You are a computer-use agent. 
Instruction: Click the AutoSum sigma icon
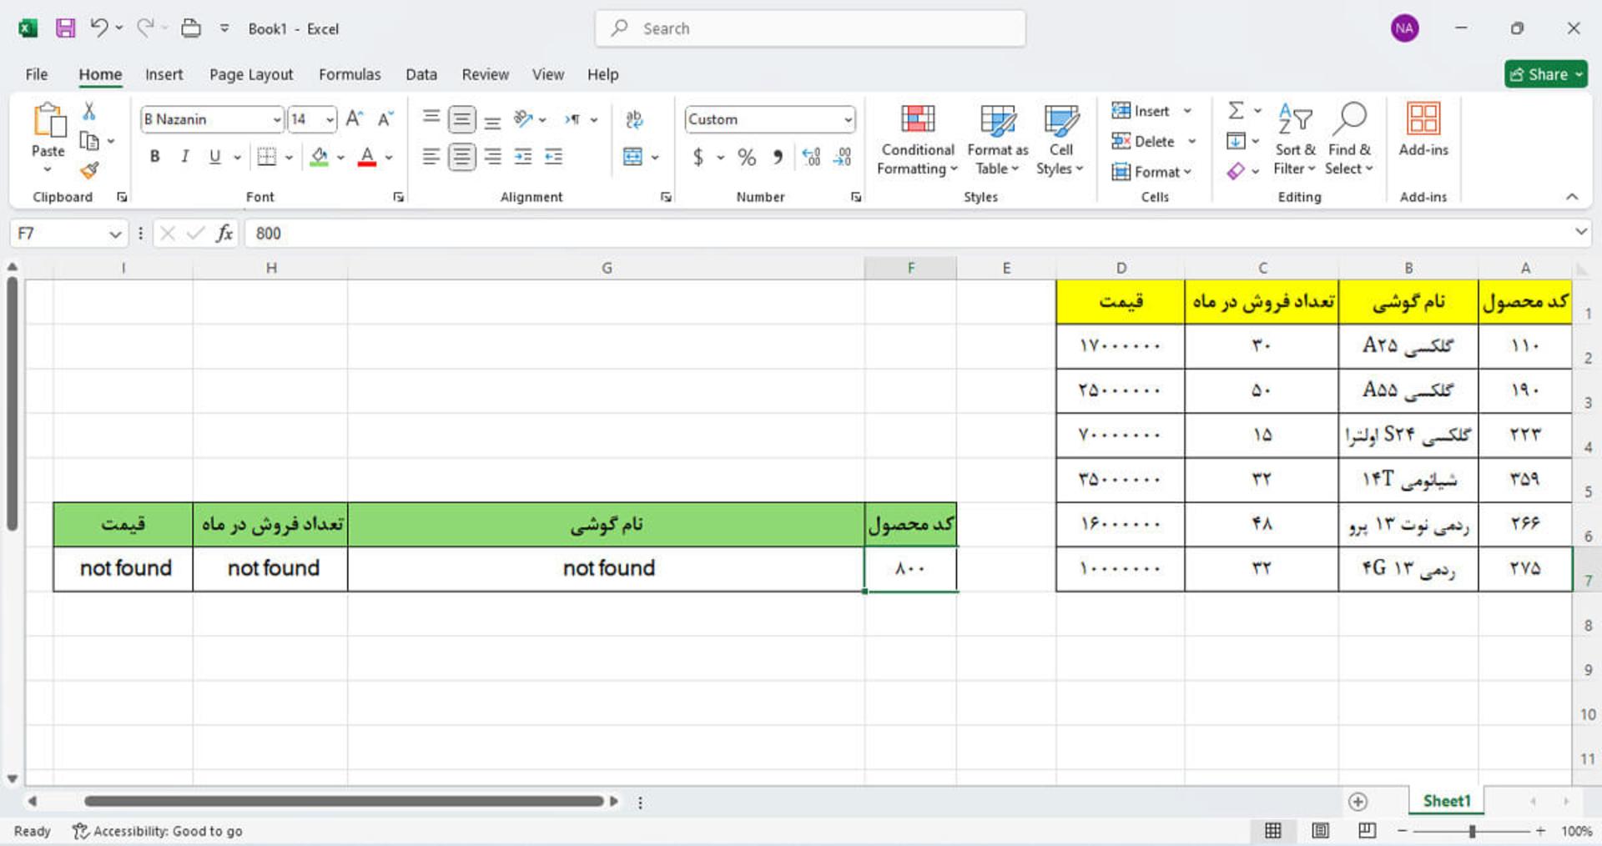pyautogui.click(x=1237, y=110)
